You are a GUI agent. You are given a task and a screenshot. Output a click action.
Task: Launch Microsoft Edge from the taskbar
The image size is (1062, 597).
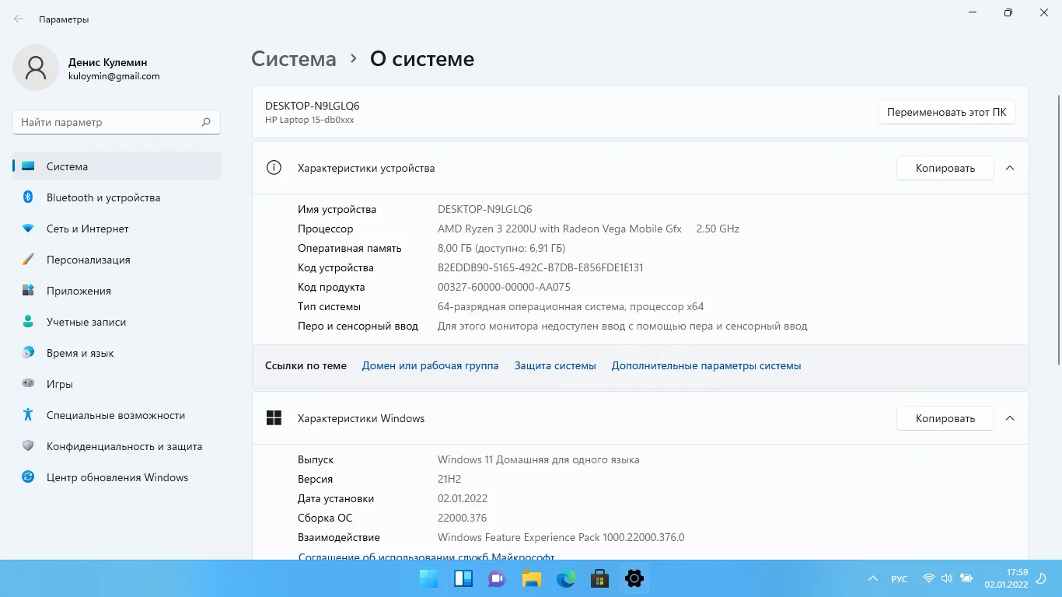pos(566,578)
